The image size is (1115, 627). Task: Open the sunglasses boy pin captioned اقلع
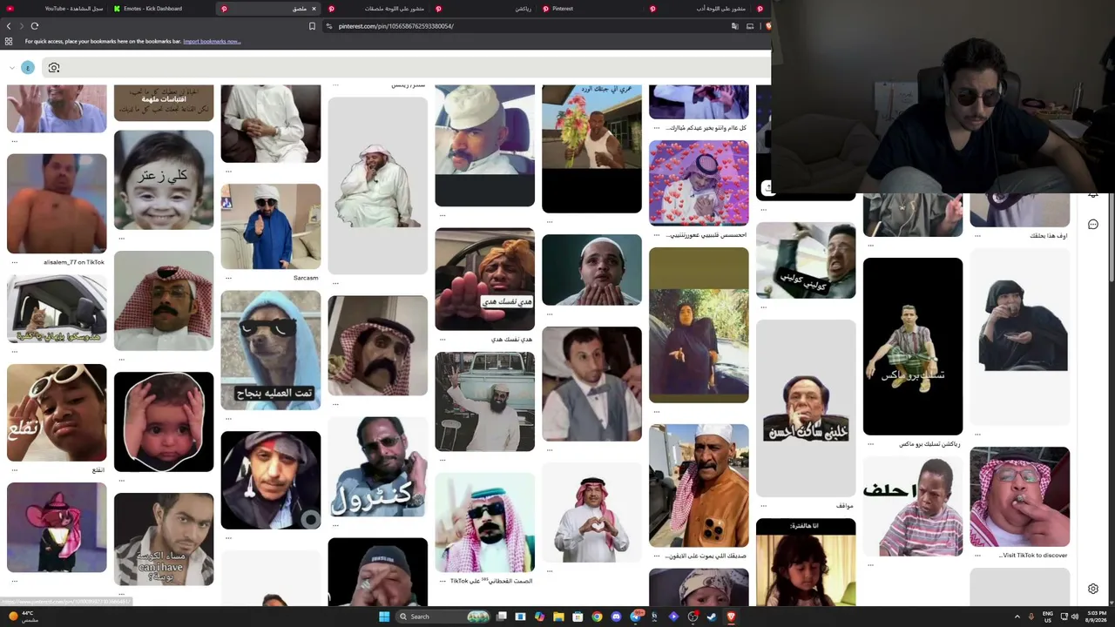pyautogui.click(x=57, y=413)
